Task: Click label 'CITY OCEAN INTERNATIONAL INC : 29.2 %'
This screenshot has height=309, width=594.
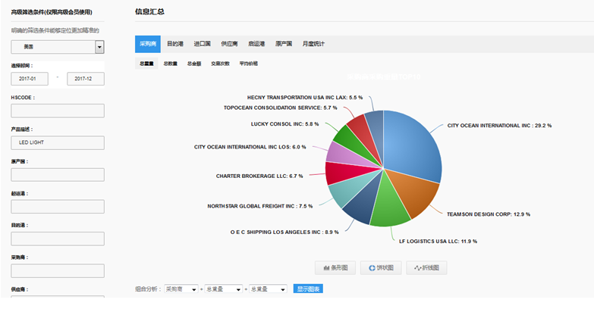Action: click(x=499, y=126)
